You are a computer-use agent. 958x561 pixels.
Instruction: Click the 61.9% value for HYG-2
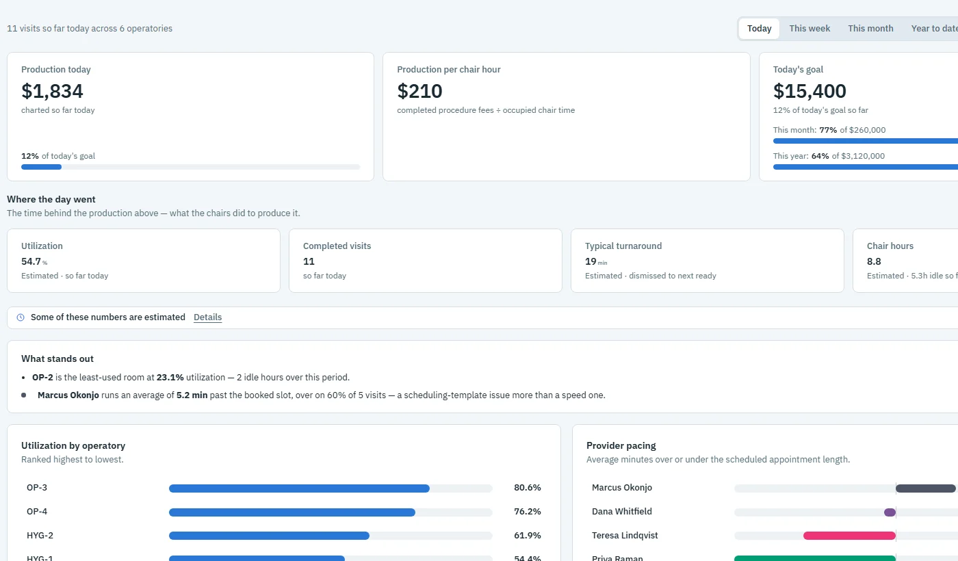[528, 536]
